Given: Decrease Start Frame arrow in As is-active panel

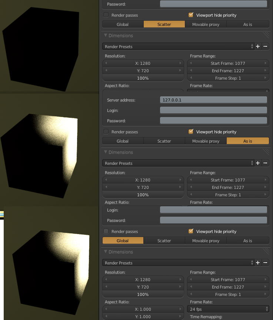Looking at the screenshot, I should pyautogui.click(x=191, y=180).
